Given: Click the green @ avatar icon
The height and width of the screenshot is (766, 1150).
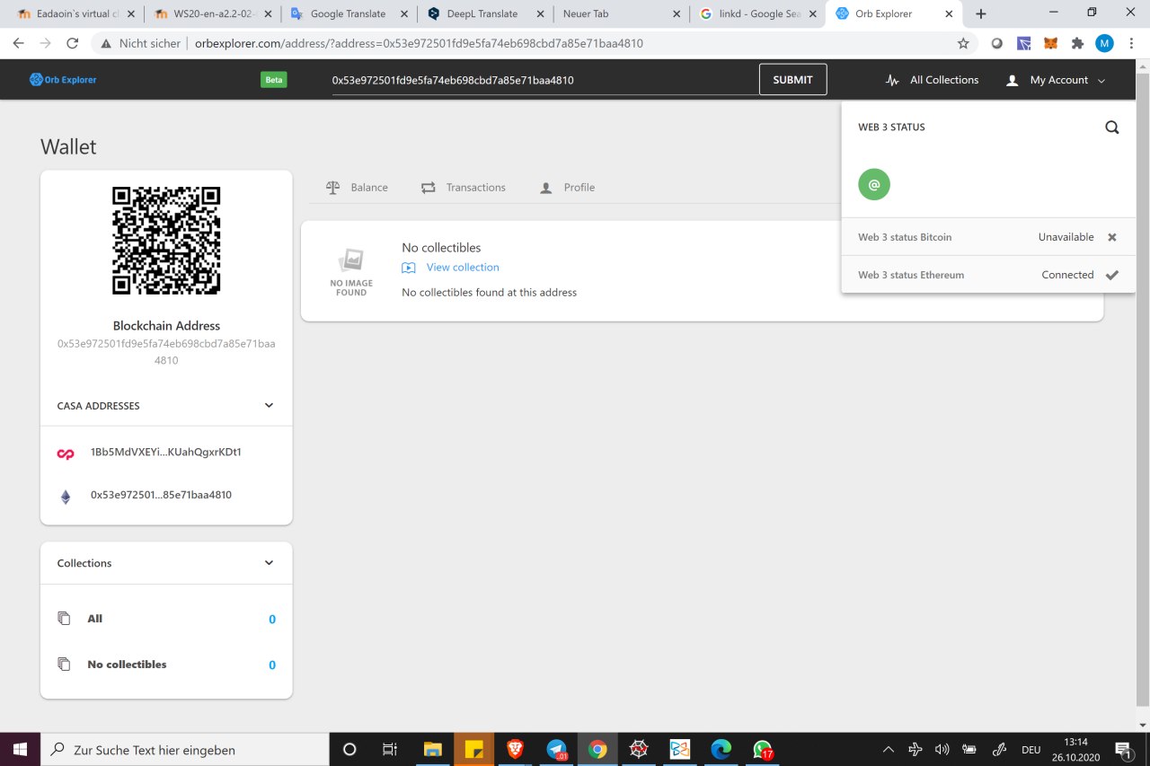Looking at the screenshot, I should (874, 185).
